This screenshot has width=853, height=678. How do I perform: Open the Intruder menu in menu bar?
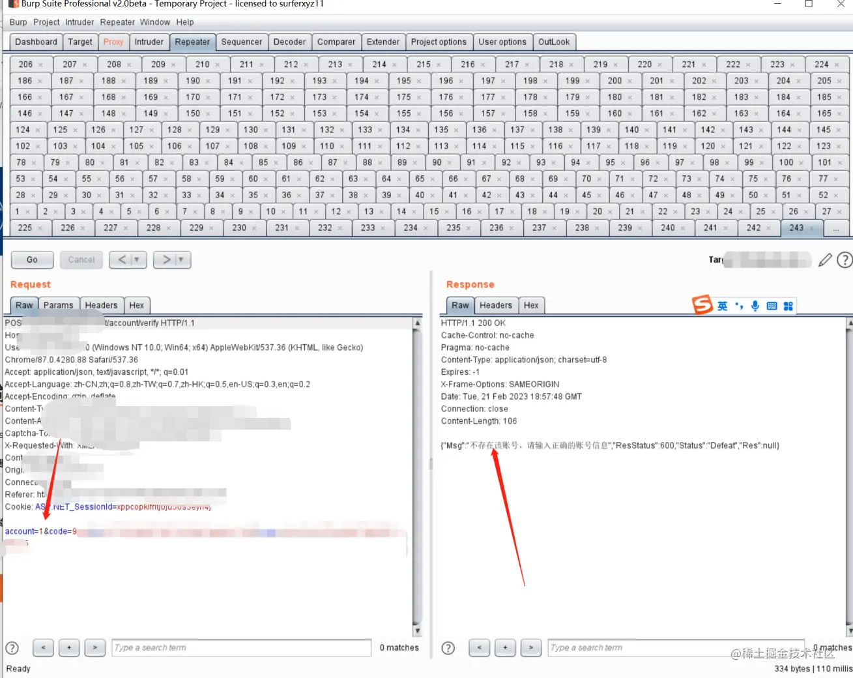pos(80,22)
